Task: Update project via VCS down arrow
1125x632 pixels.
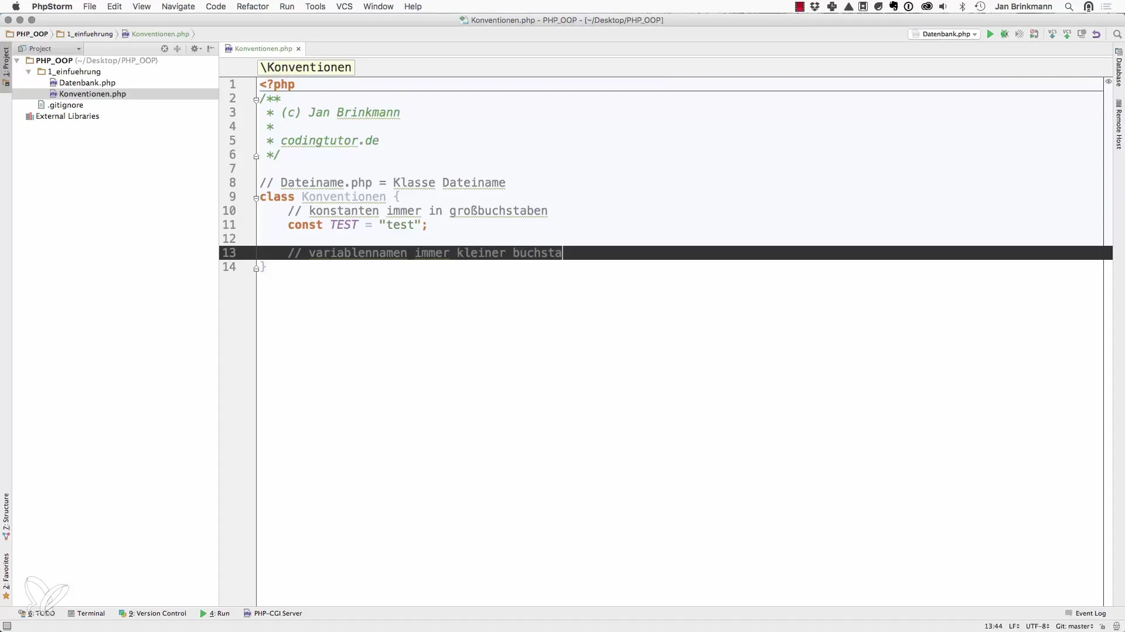Action: point(1052,34)
